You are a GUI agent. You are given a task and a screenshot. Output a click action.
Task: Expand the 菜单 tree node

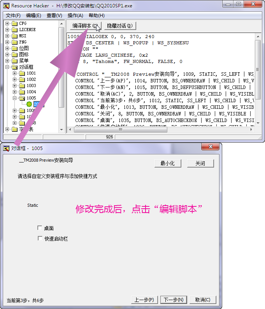7,61
